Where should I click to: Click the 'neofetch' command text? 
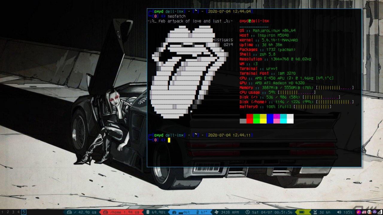pos(176,16)
